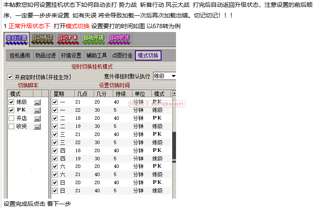Open the 自动收货 tab
This screenshot has width=314, height=208.
click(119, 38)
